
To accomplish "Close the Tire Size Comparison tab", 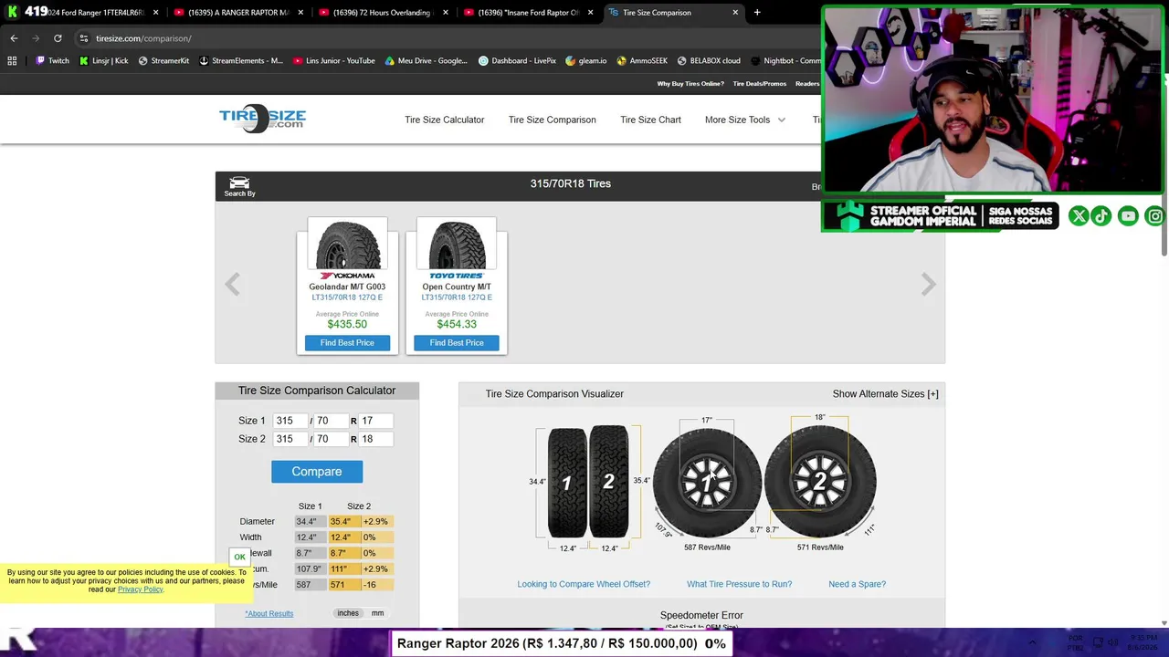I will coord(735,13).
